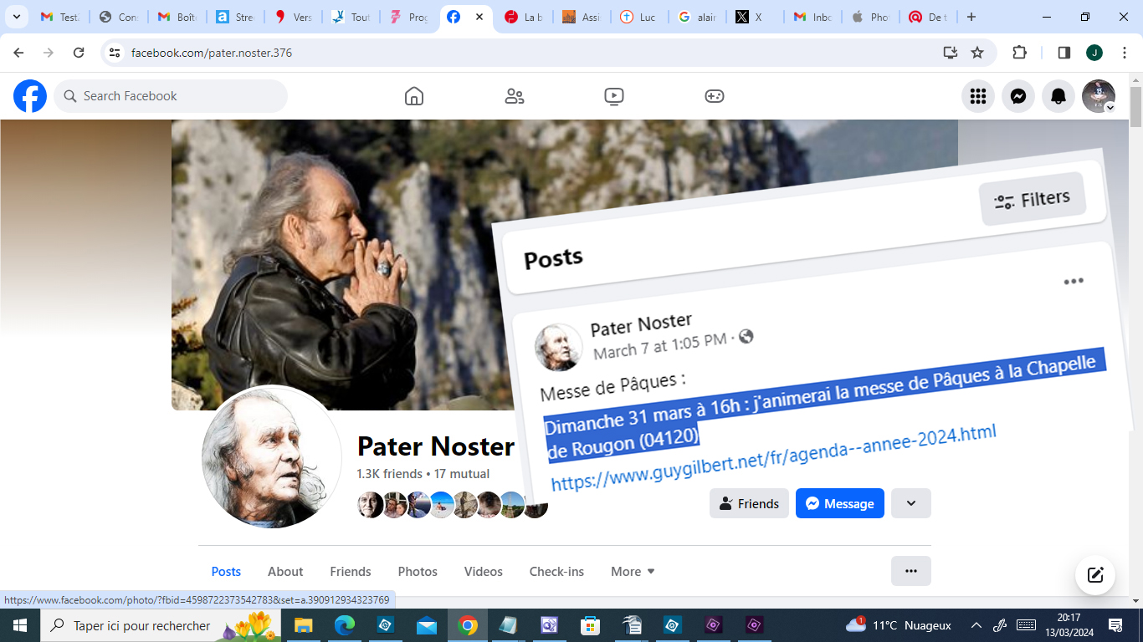1143x642 pixels.
Task: Open the Videos profile tab
Action: [x=484, y=572]
